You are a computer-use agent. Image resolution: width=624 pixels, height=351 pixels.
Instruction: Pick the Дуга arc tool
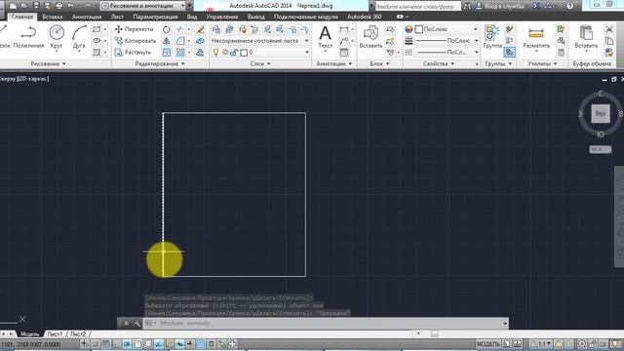pos(79,37)
